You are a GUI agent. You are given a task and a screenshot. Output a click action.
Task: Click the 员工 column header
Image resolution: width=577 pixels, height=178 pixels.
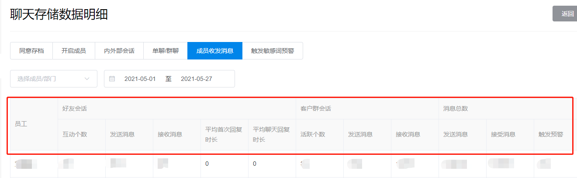tap(21, 124)
